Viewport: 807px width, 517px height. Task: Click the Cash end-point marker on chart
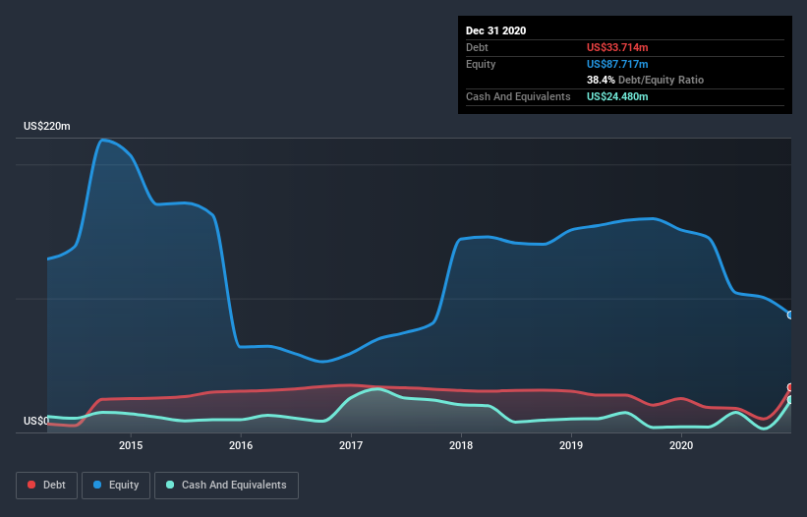coord(790,400)
